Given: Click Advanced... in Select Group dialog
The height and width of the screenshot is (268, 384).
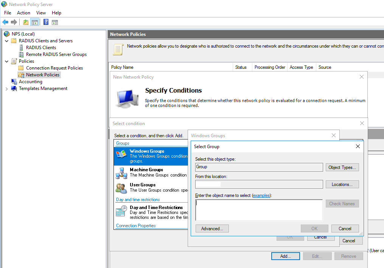Looking at the screenshot, I should [x=212, y=229].
